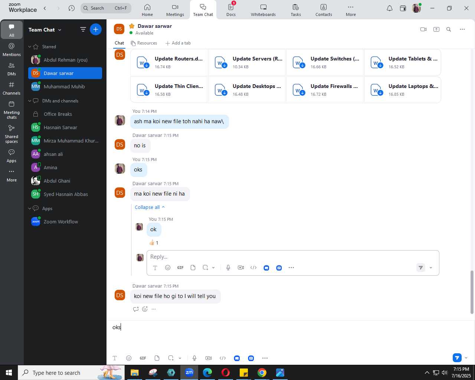Collapse the Apps section in chat list
The height and width of the screenshot is (380, 475).
pyautogui.click(x=30, y=209)
